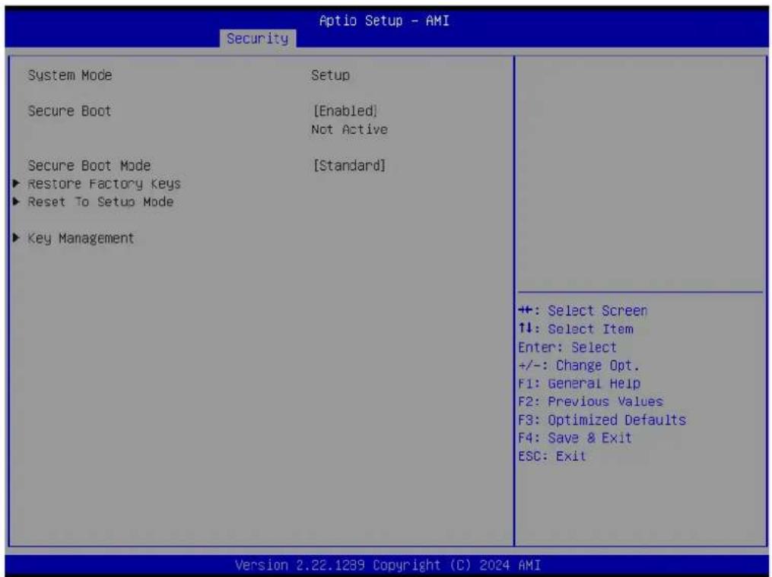The width and height of the screenshot is (772, 577).
Task: Click the Aptio Setup - AMI title
Action: coord(384,21)
